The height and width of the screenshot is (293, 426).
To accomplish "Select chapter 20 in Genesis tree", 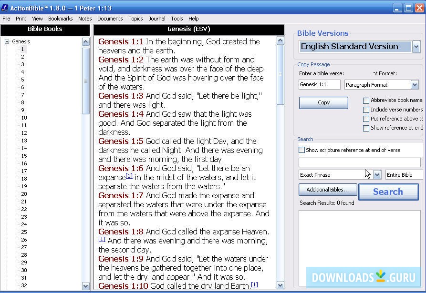I will coord(24,194).
